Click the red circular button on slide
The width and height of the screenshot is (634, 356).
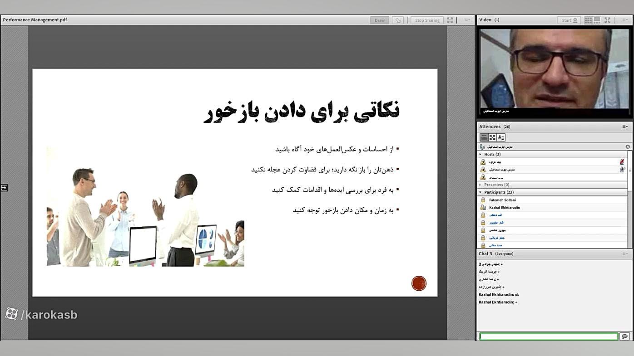(419, 283)
